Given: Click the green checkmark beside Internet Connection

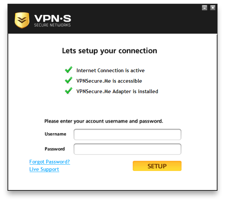Looking at the screenshot, I should click(x=69, y=70).
